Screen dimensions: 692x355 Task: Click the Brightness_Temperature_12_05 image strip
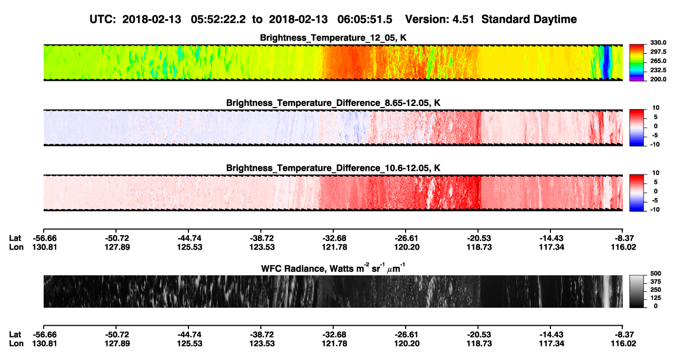click(x=333, y=62)
